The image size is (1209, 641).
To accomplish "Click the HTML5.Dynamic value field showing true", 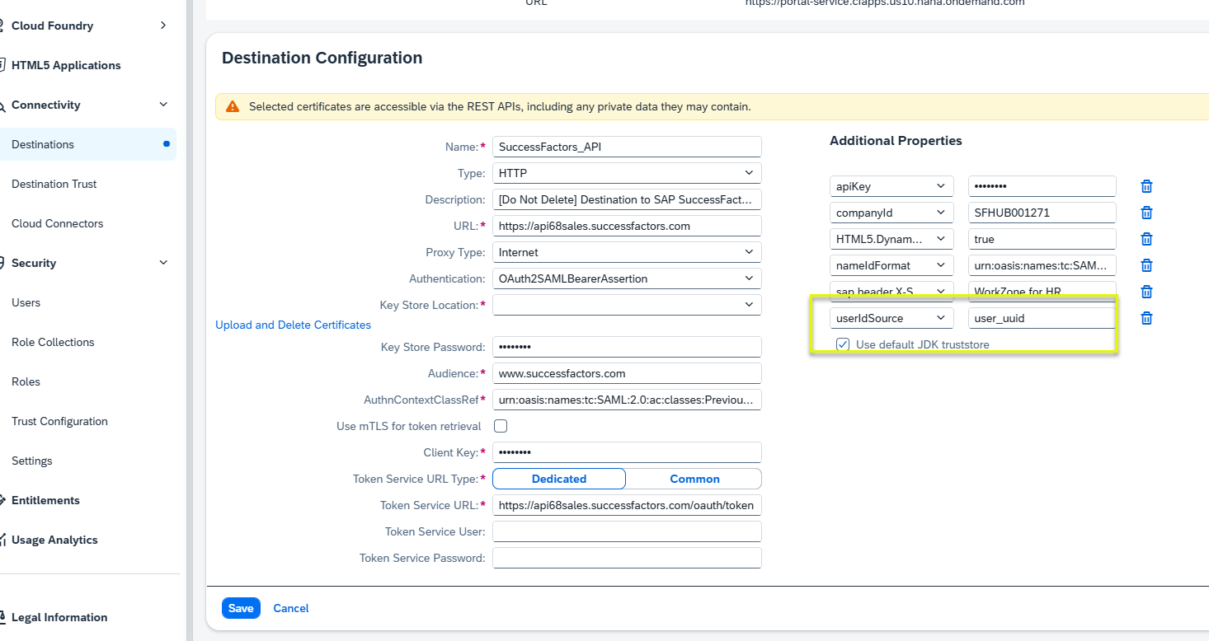I will pos(1042,239).
